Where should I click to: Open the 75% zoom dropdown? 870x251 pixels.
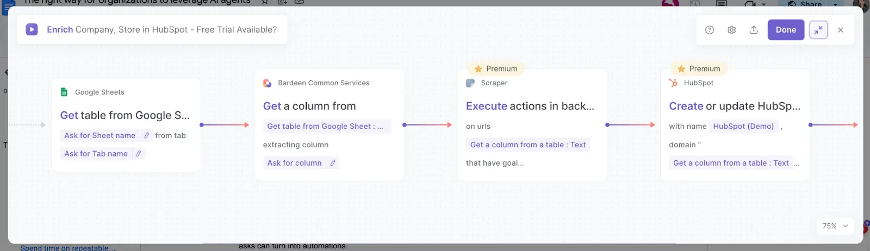(x=835, y=226)
